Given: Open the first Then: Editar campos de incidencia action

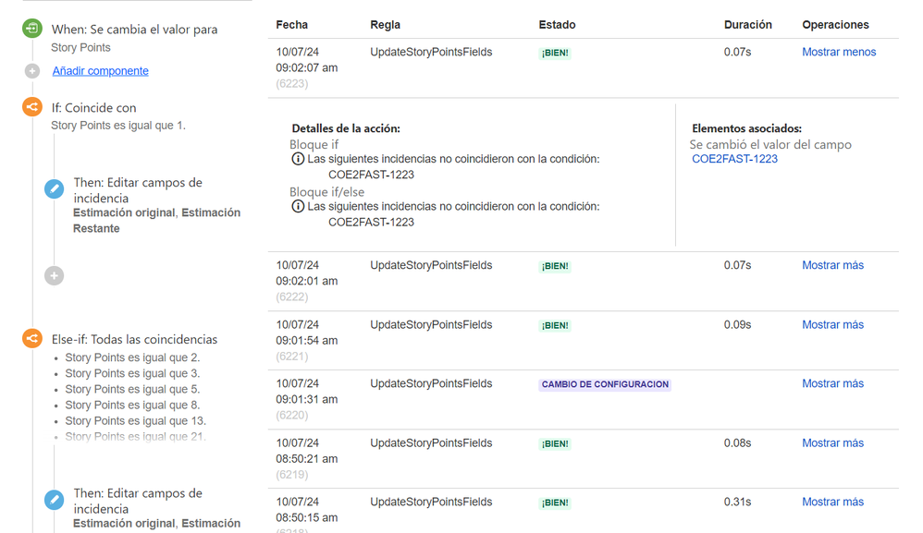Looking at the screenshot, I should [138, 189].
